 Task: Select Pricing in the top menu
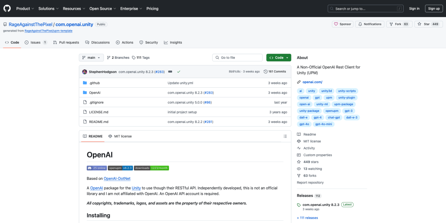(152, 9)
